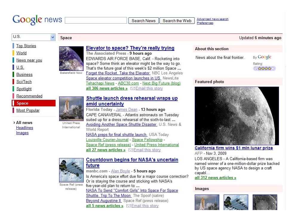Open the Beyond Augustine II link

[x=104, y=201]
